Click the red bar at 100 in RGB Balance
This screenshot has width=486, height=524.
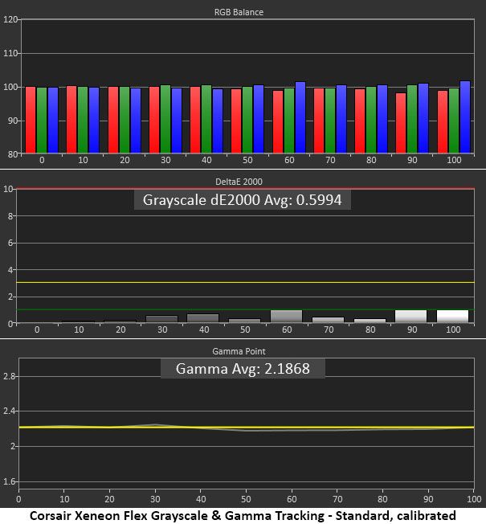click(x=443, y=121)
